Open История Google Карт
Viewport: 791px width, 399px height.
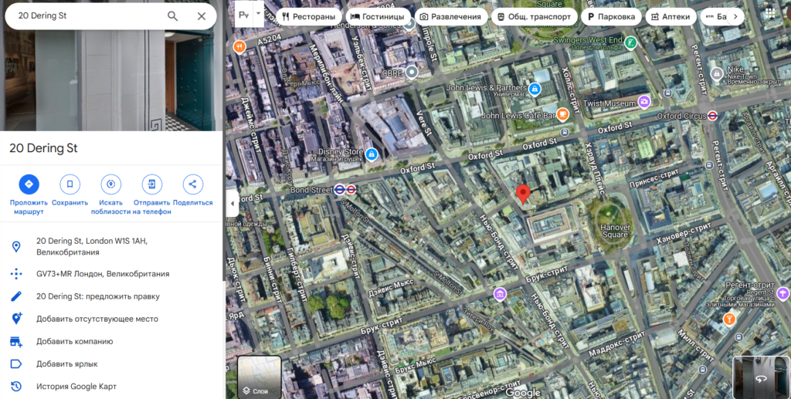pos(76,387)
